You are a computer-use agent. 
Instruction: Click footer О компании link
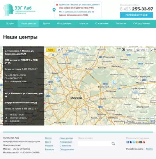pyautogui.click(x=66, y=146)
